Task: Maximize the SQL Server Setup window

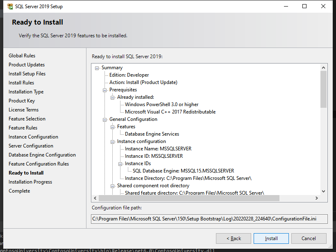Action: pos(304,7)
